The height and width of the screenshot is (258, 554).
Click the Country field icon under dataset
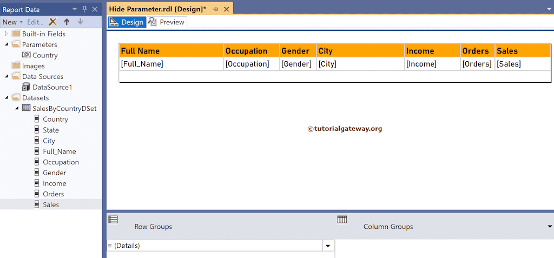(36, 119)
